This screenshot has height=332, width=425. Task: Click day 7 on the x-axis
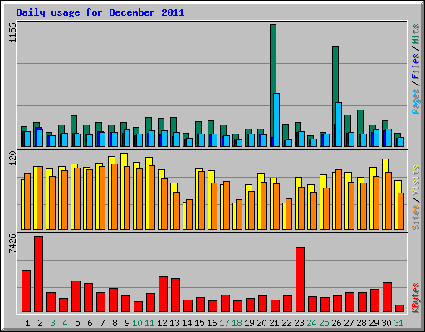tap(102, 323)
